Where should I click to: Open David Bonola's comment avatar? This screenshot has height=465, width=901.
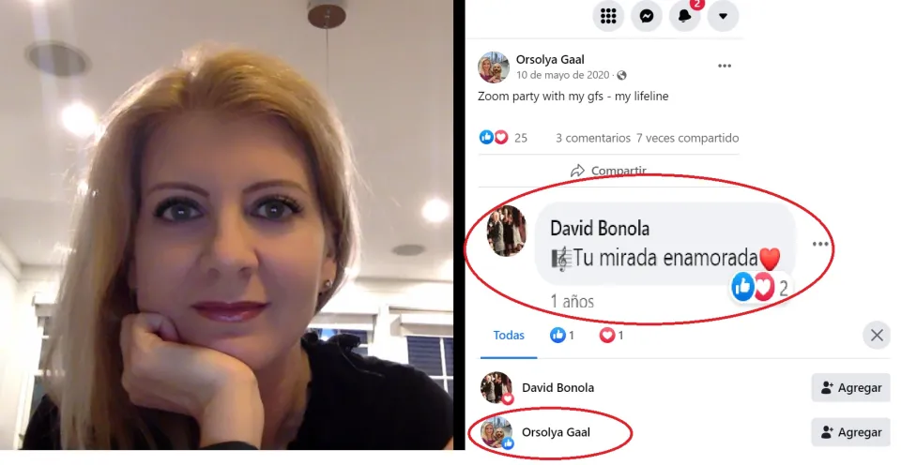point(506,231)
